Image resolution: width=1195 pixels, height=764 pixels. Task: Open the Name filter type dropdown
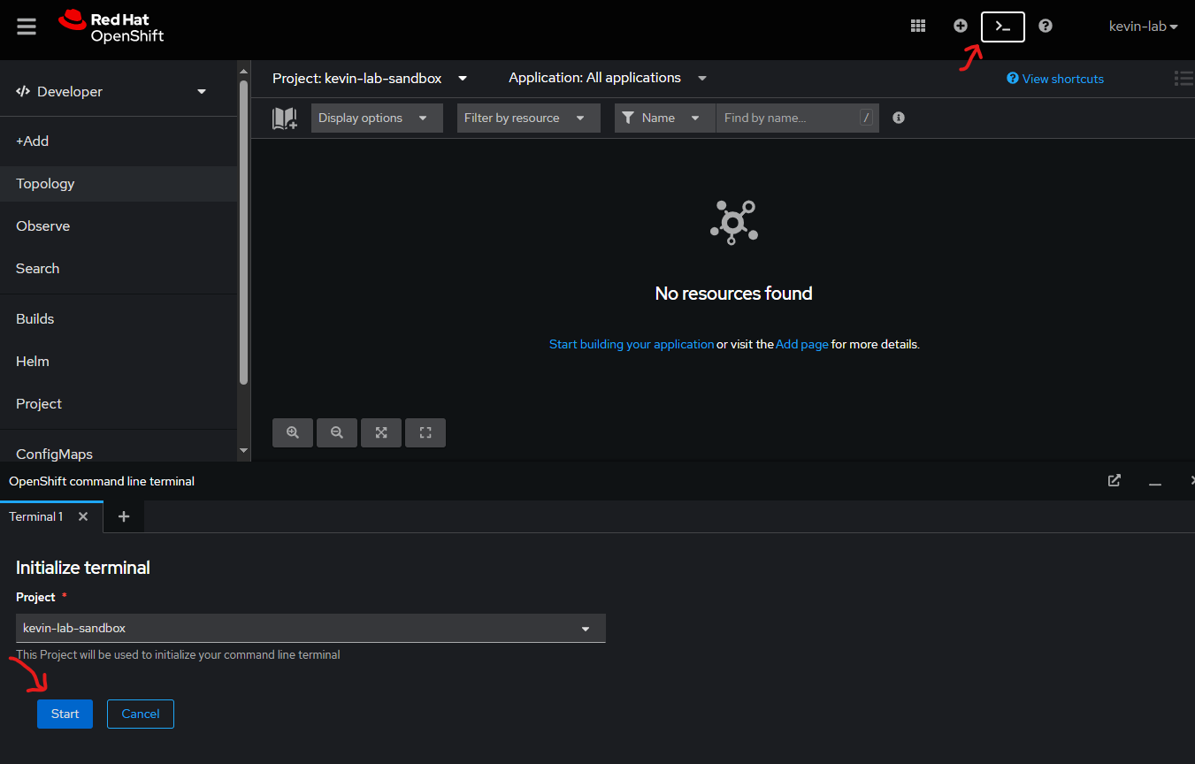tap(664, 118)
